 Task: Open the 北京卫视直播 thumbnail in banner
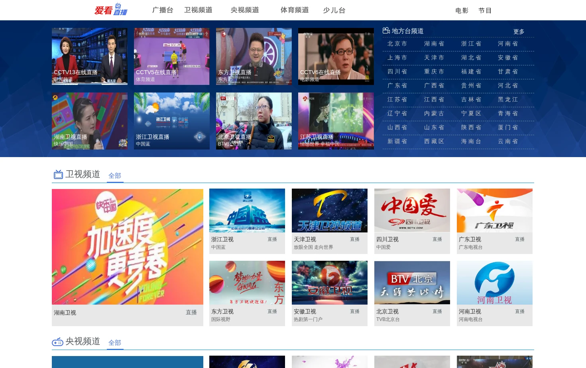pos(254,121)
